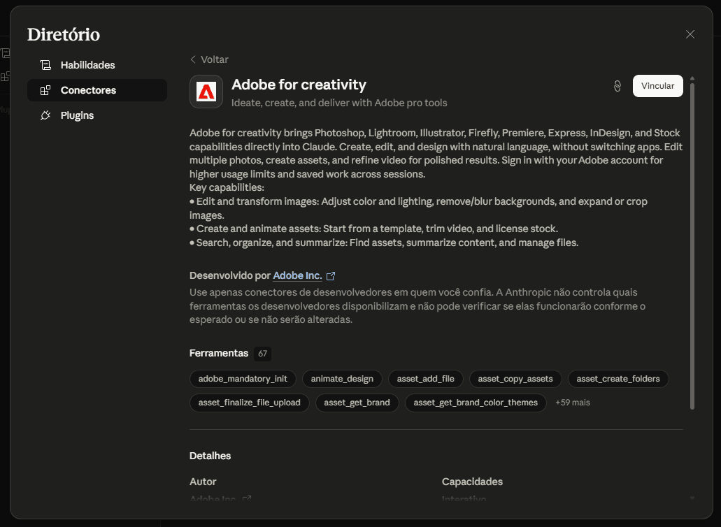Screen dimensions: 721x527
Task: Go back using the Voltar chevron
Action: pyautogui.click(x=193, y=59)
